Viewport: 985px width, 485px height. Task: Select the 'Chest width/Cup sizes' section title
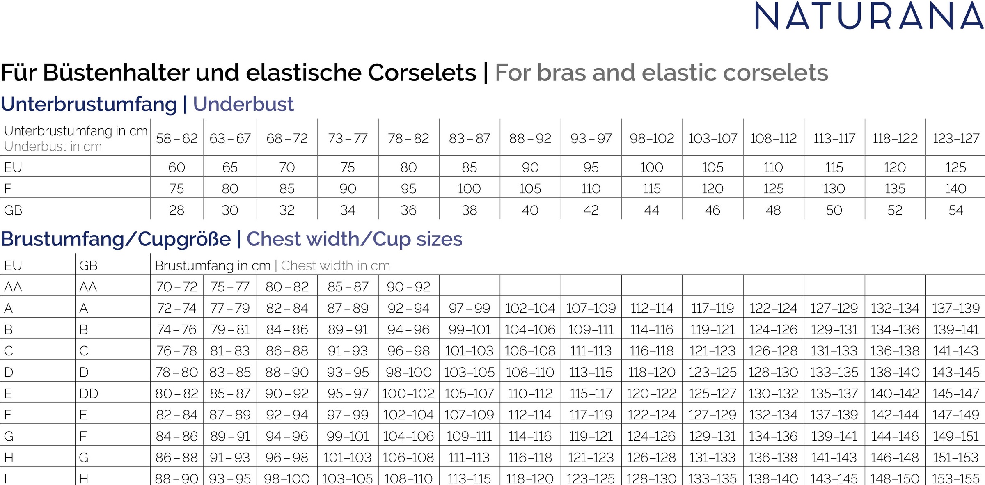pyautogui.click(x=354, y=239)
